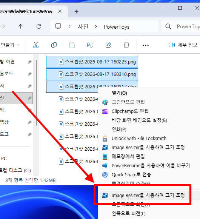Click the Quick Share icon in menu
Viewport: 200px width, 219px height.
coord(105,175)
